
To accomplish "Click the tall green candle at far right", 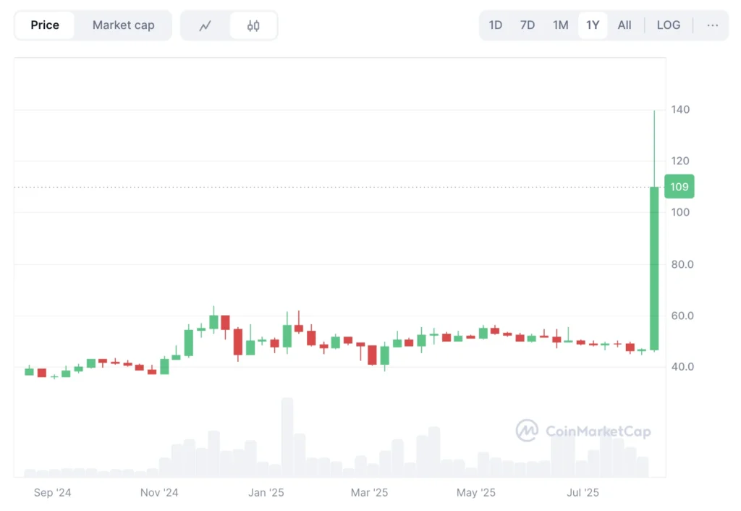I will (654, 268).
